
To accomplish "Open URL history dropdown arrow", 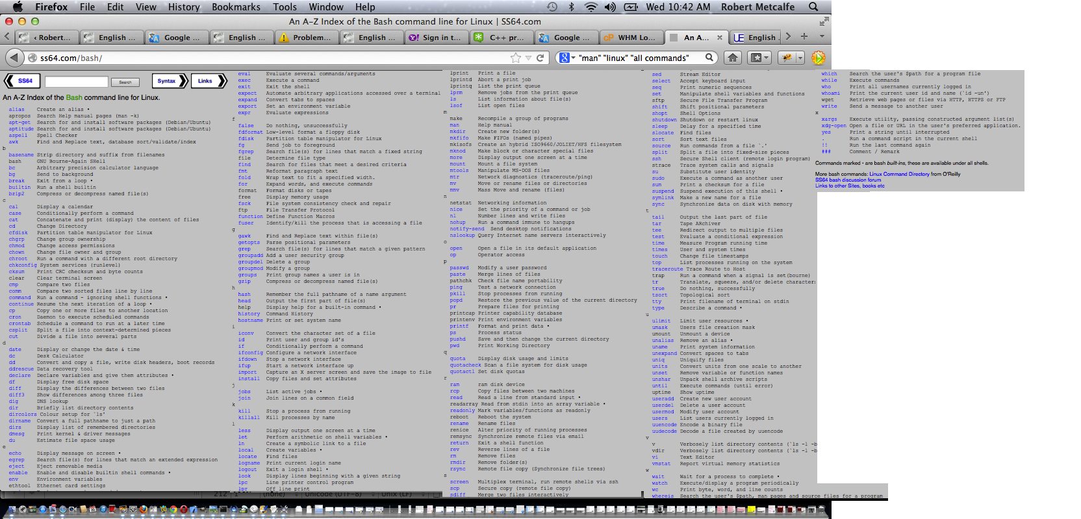I will pos(528,58).
